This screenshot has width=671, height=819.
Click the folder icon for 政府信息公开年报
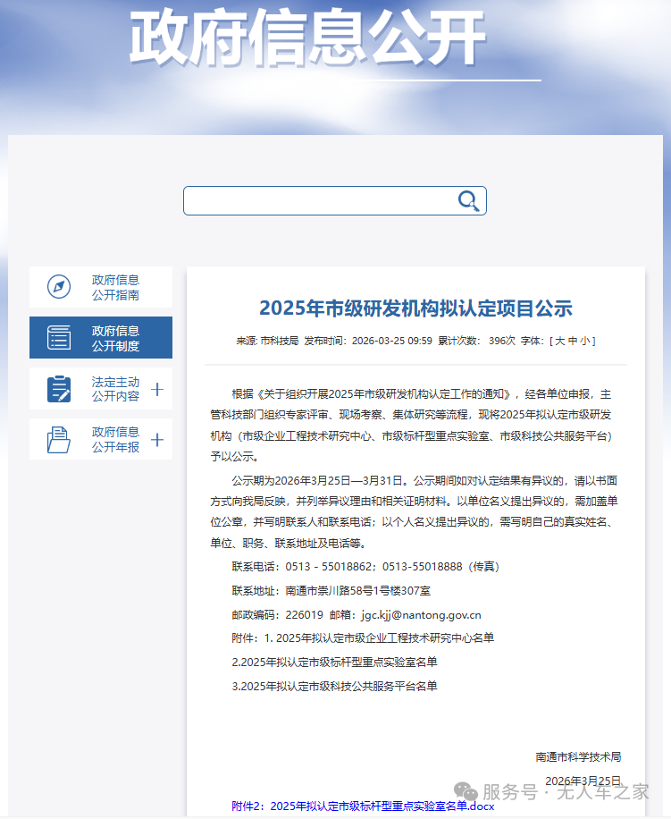point(59,439)
